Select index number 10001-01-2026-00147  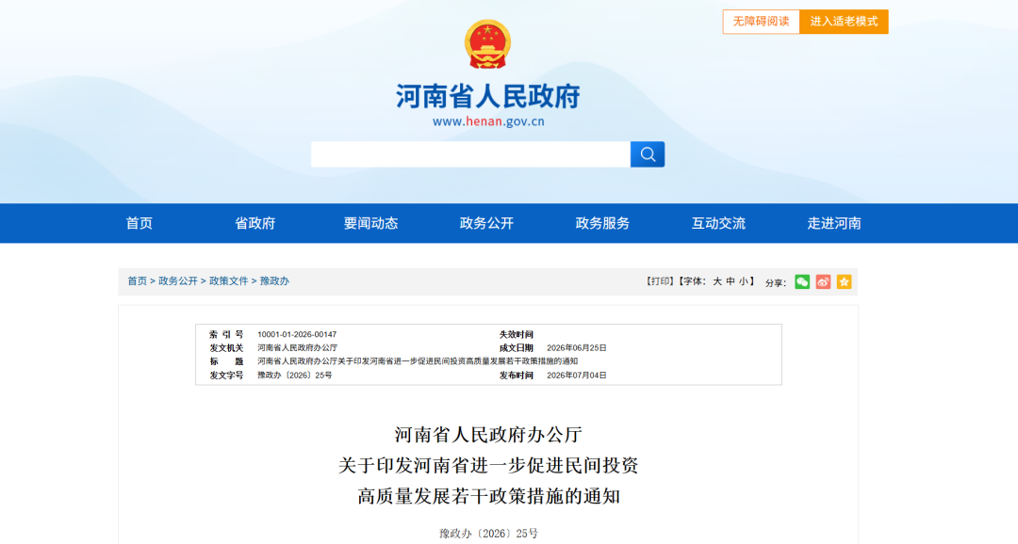[x=297, y=334]
